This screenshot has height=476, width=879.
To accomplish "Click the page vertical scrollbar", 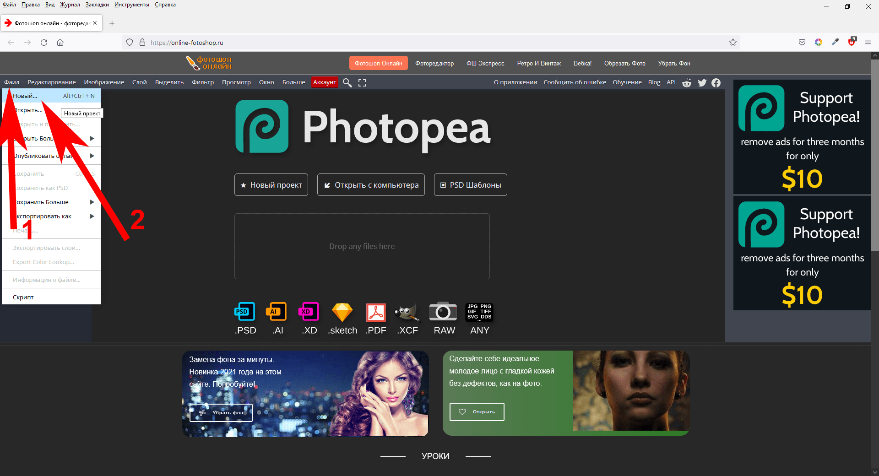I will point(875,156).
